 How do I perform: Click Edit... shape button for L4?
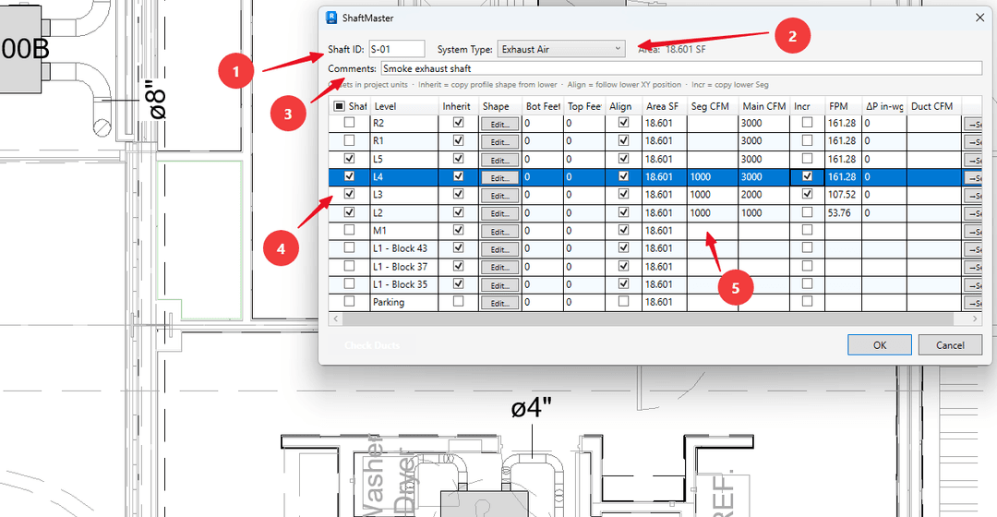tap(499, 177)
